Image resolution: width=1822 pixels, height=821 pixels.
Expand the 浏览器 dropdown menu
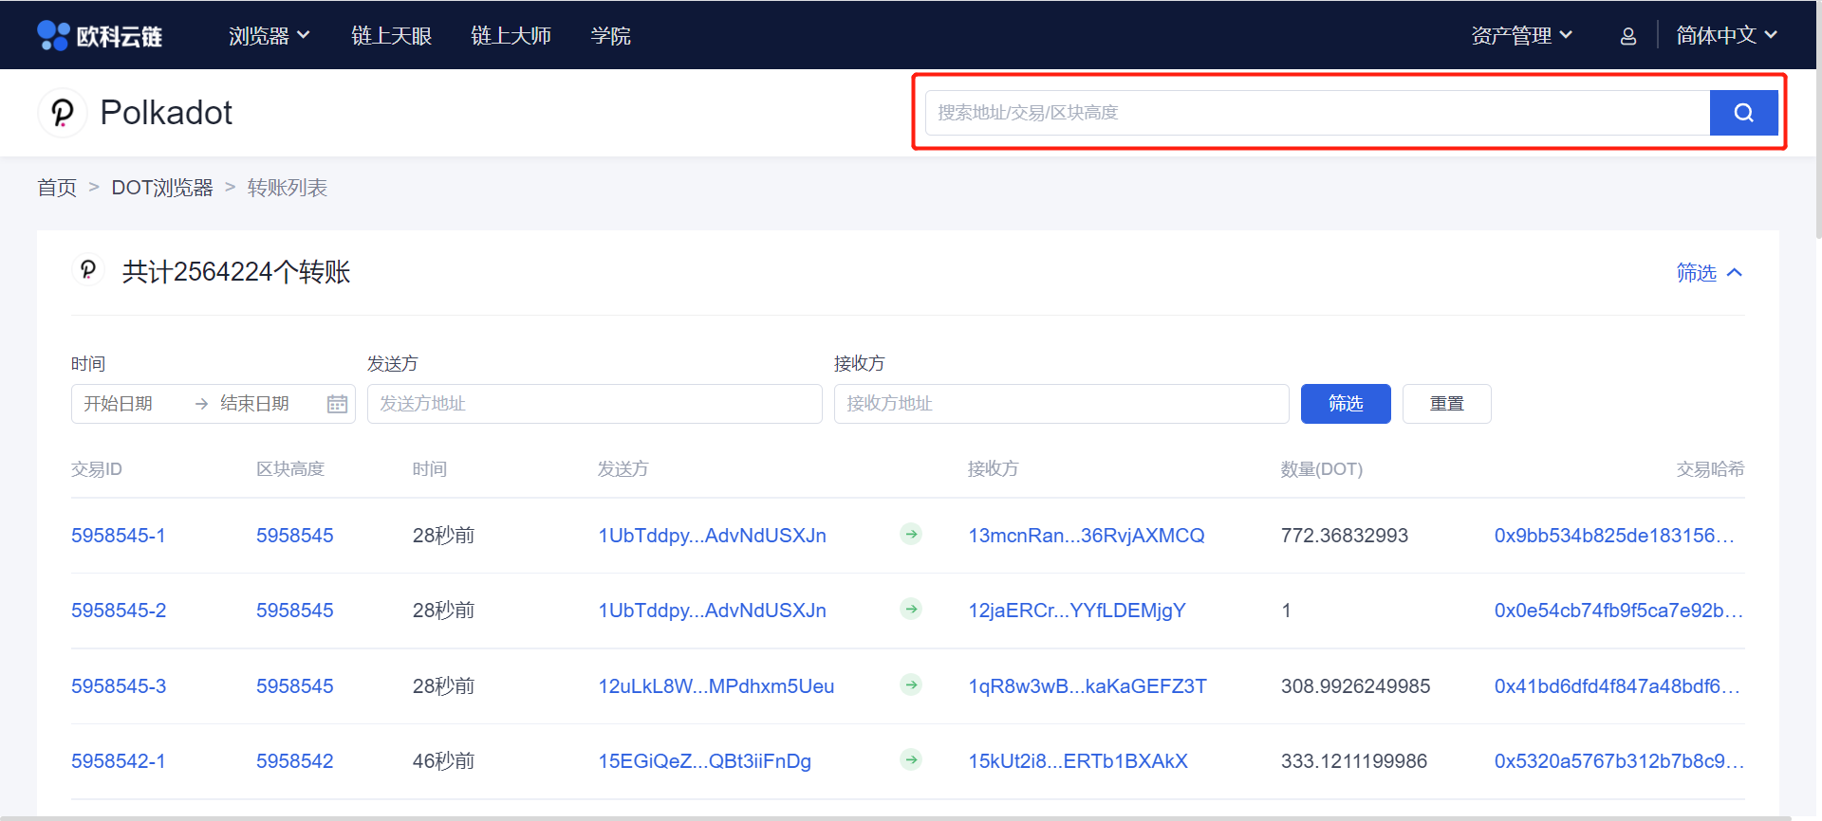269,36
